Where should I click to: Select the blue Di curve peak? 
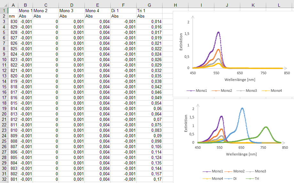tap(242, 108)
